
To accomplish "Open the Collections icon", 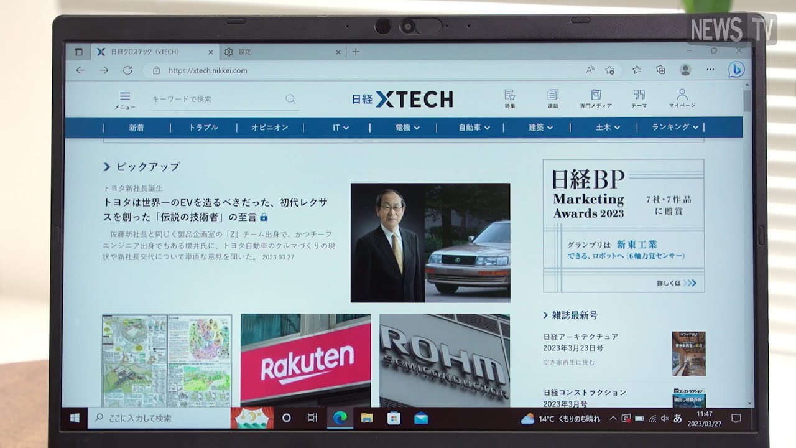I will [x=660, y=70].
